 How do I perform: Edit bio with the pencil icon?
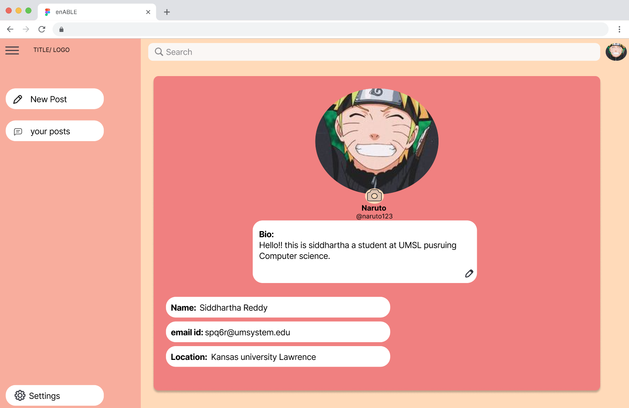click(x=469, y=274)
